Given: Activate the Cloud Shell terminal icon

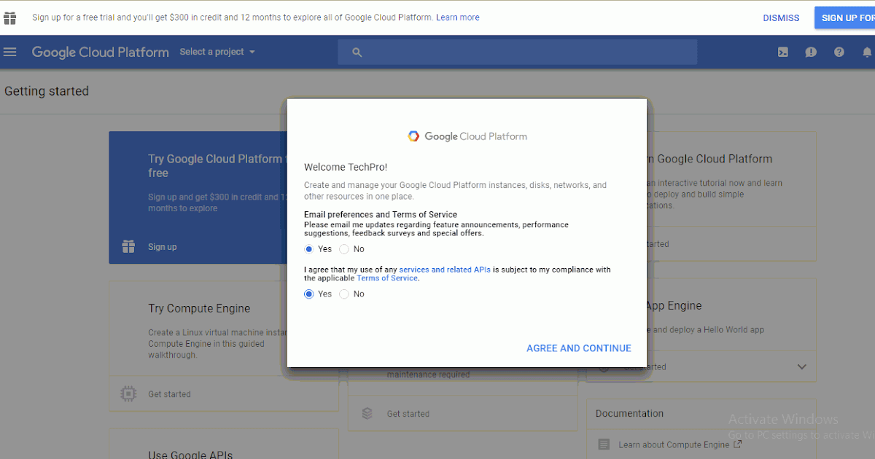Looking at the screenshot, I should coord(782,52).
